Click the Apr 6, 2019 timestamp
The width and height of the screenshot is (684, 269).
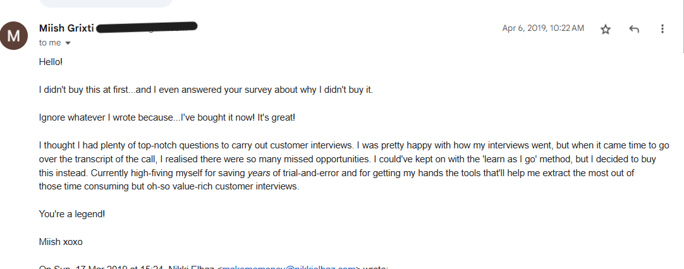point(542,28)
